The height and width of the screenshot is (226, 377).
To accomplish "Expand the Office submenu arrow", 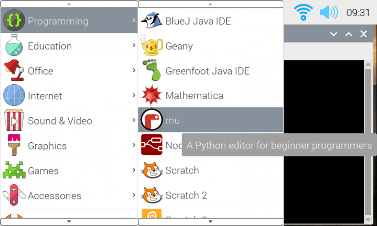I will tap(134, 71).
